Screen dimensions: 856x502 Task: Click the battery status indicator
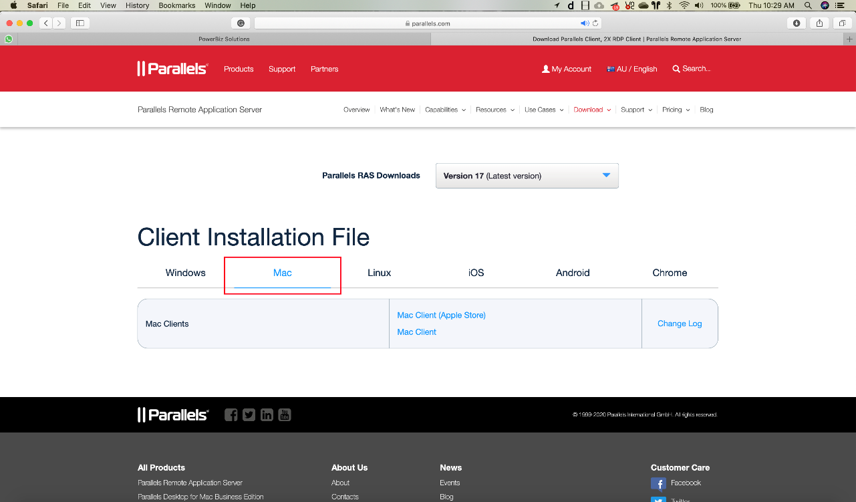click(725, 5)
